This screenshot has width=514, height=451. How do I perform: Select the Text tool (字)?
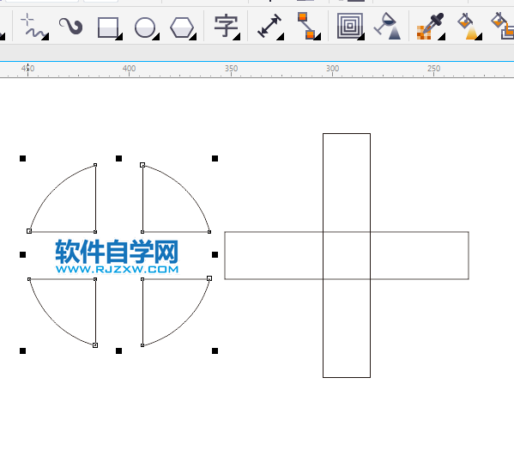(x=227, y=27)
